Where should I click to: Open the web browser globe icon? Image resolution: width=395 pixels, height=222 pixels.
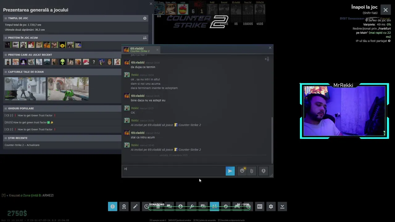coord(248,207)
